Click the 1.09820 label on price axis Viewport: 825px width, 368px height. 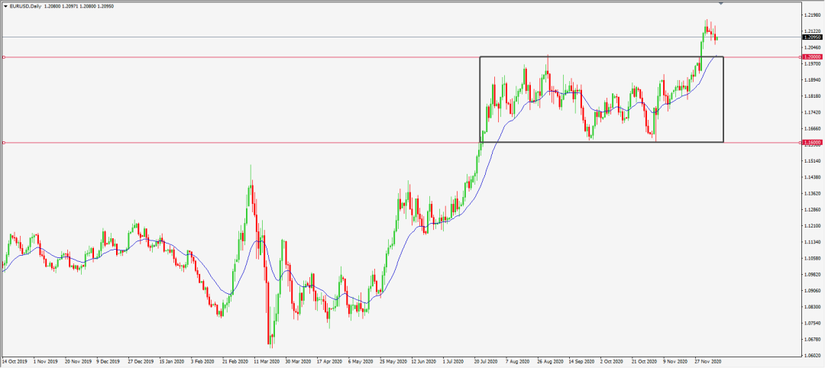[812, 274]
